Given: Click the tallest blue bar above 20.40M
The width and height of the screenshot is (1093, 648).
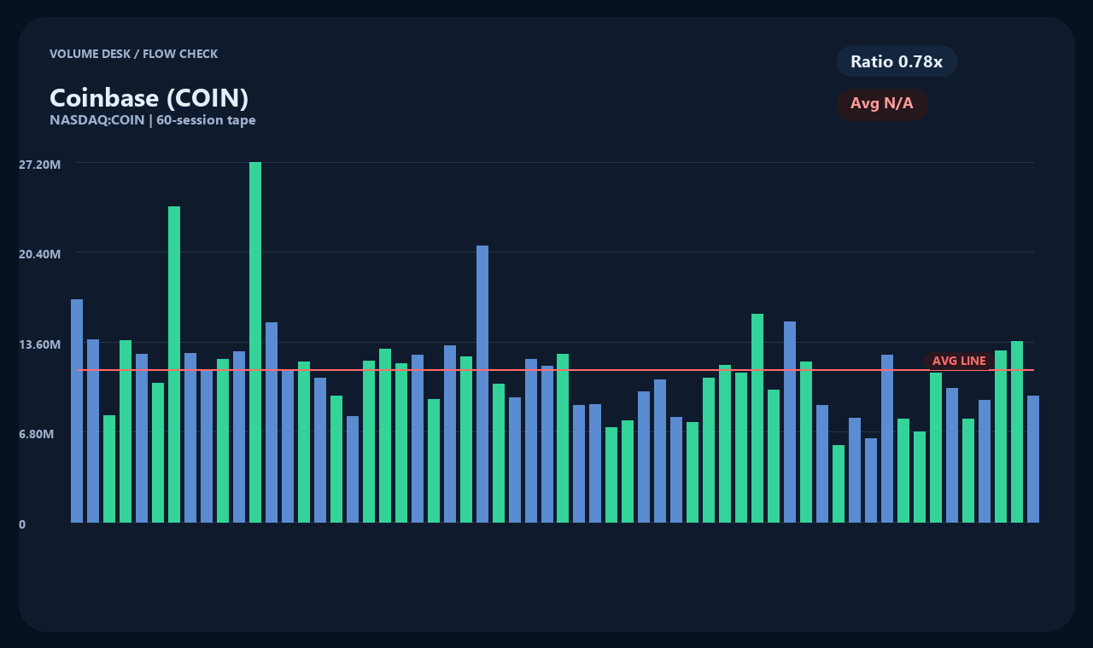Looking at the screenshot, I should point(482,384).
